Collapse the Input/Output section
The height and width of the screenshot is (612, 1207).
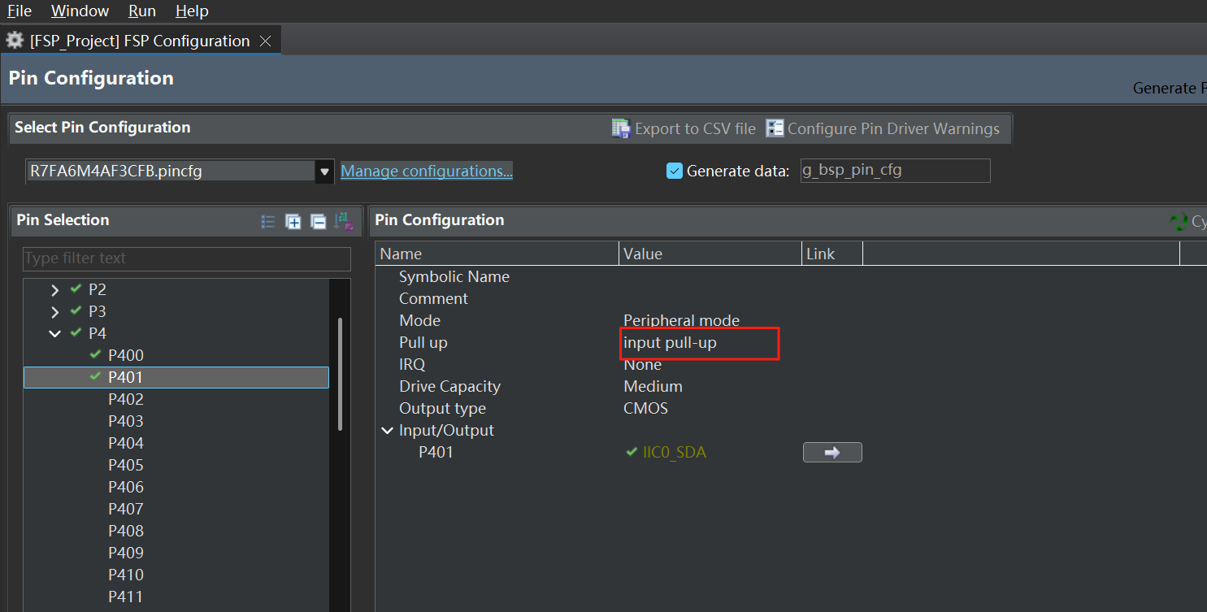click(x=388, y=430)
